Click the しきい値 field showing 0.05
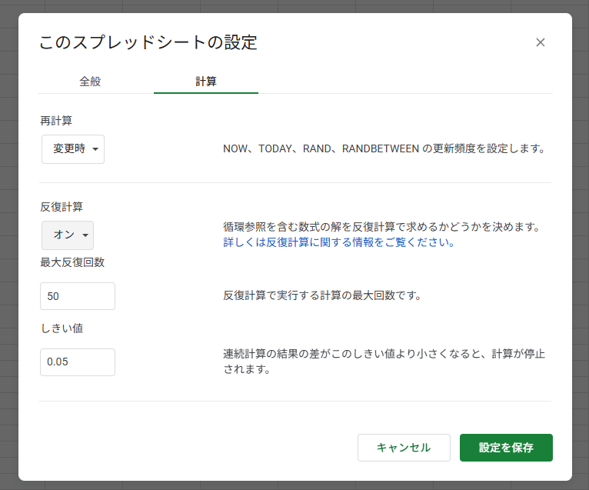This screenshot has width=589, height=490. tap(77, 362)
